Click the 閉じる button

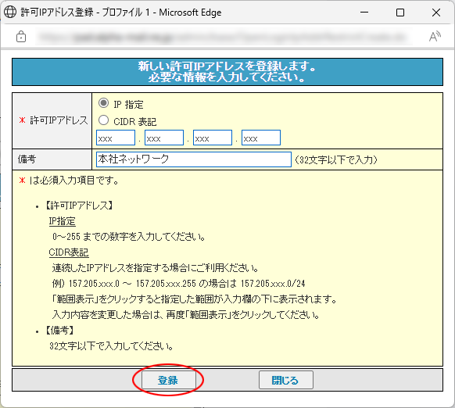(286, 380)
